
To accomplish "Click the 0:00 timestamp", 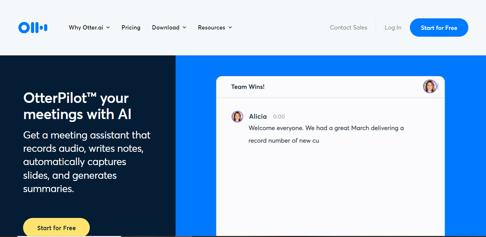I will pyautogui.click(x=279, y=117).
